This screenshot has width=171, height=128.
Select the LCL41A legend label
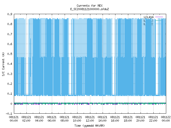[x=149, y=17]
